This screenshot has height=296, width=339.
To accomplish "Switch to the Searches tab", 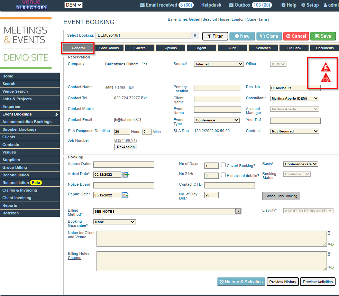I will 263,48.
